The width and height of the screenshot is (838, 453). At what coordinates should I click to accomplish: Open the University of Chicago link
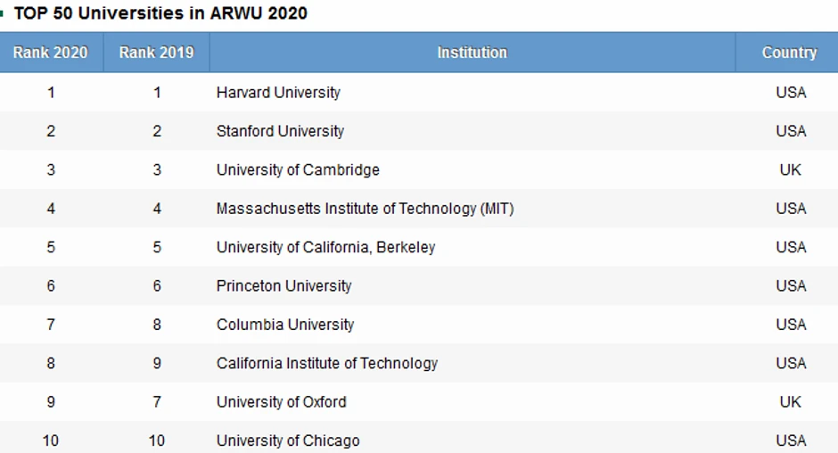click(x=288, y=441)
